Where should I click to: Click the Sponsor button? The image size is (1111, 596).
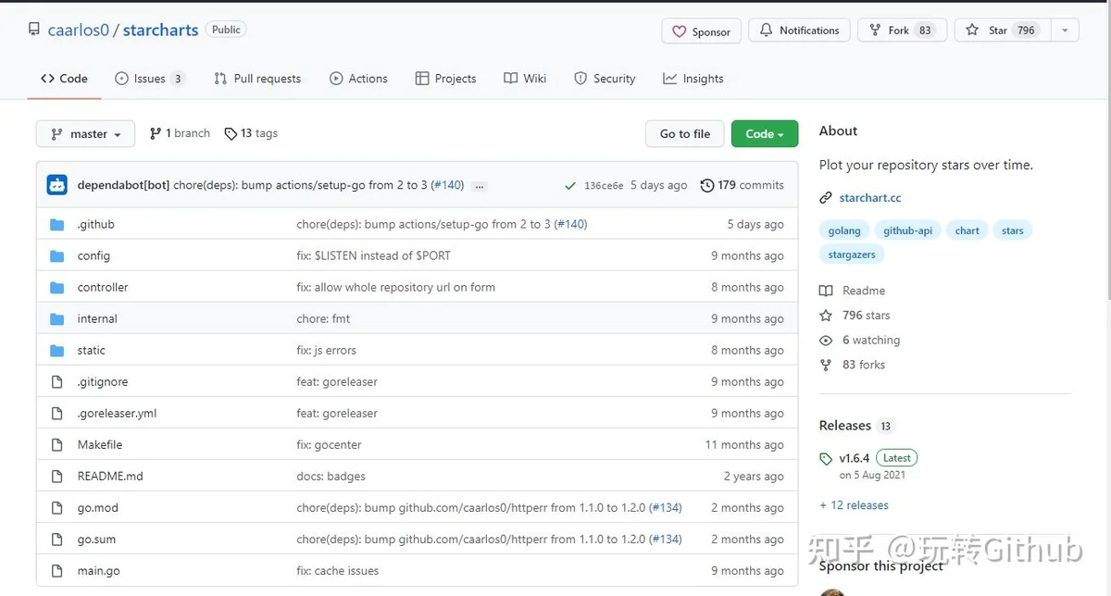pos(702,31)
